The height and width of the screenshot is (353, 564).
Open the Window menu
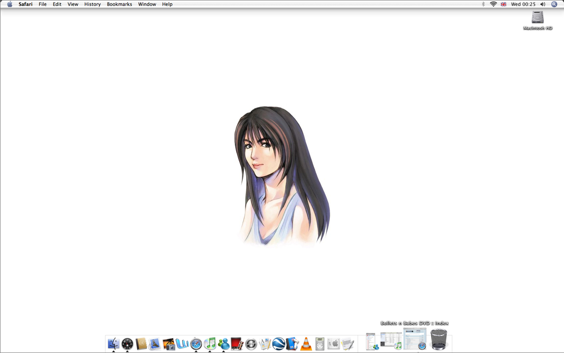tap(147, 4)
